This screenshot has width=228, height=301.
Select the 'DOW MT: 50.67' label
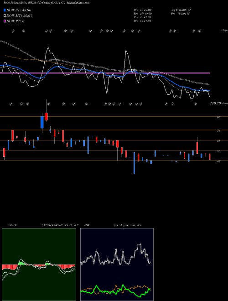click(19, 16)
